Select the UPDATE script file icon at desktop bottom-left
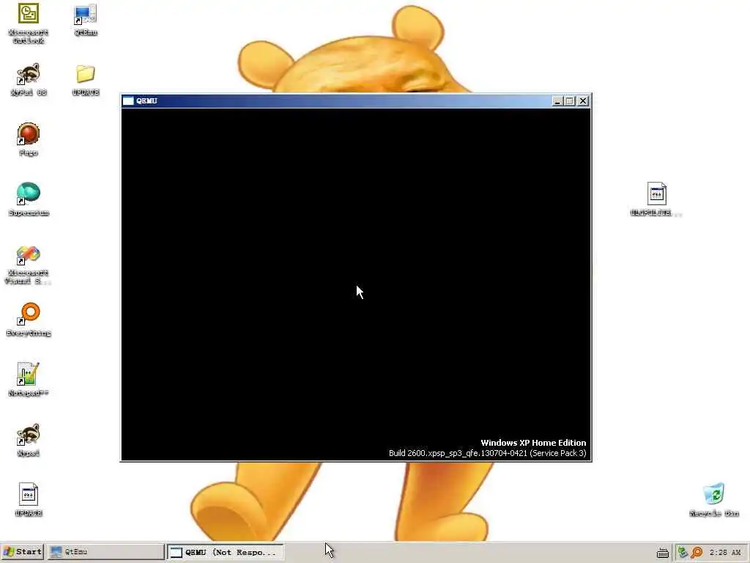This screenshot has width=750, height=563. (x=29, y=500)
